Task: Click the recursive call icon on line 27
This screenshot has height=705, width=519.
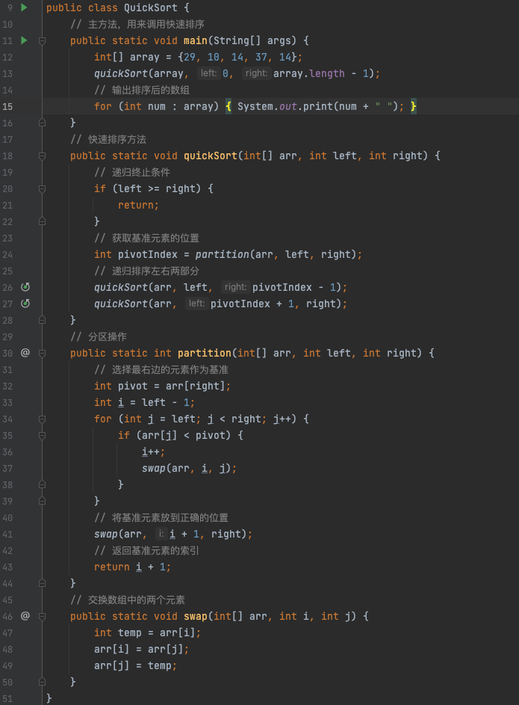Action: pyautogui.click(x=25, y=304)
